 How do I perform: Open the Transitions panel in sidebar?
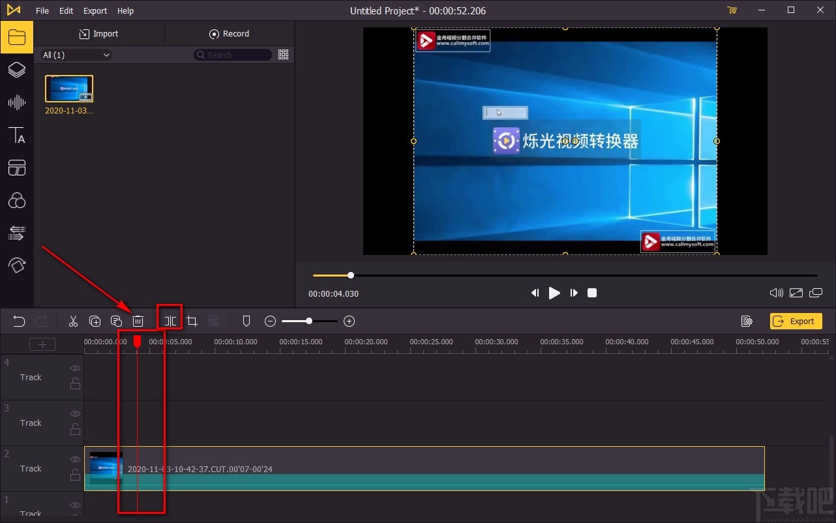pos(16,233)
